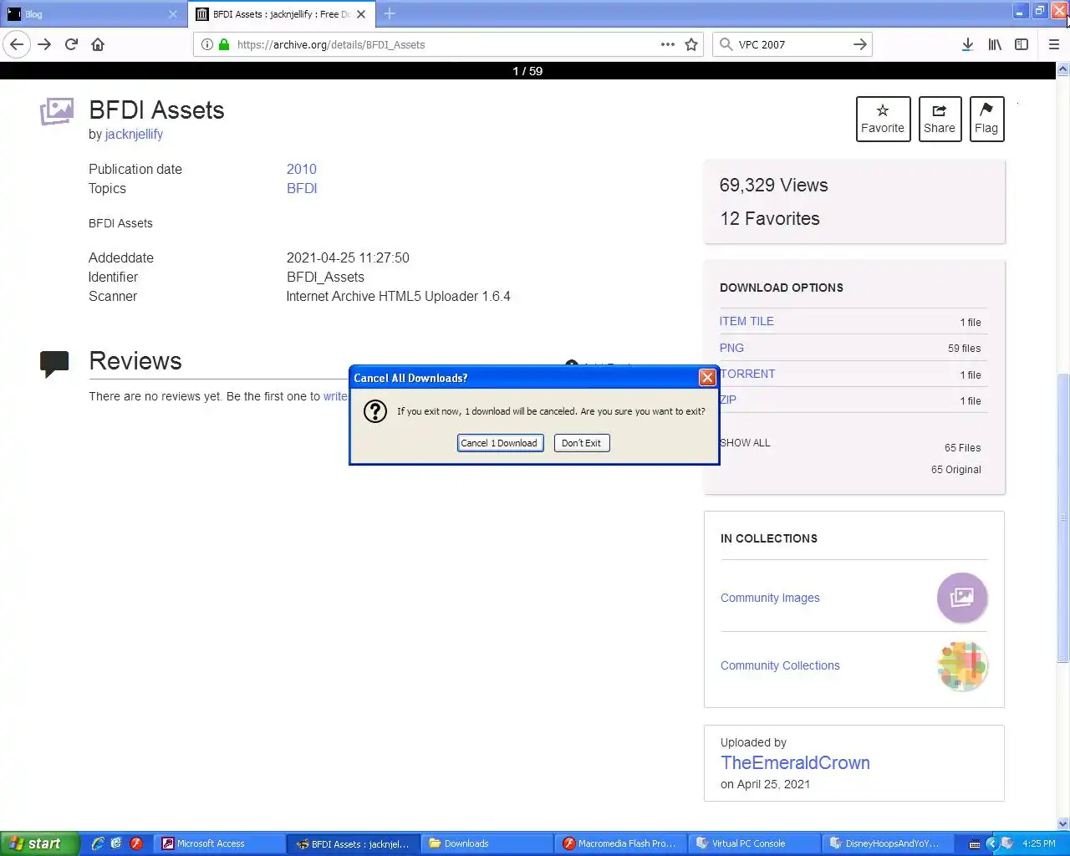Open the Windows Start menu
Viewport: 1070px width, 856px height.
coord(39,843)
